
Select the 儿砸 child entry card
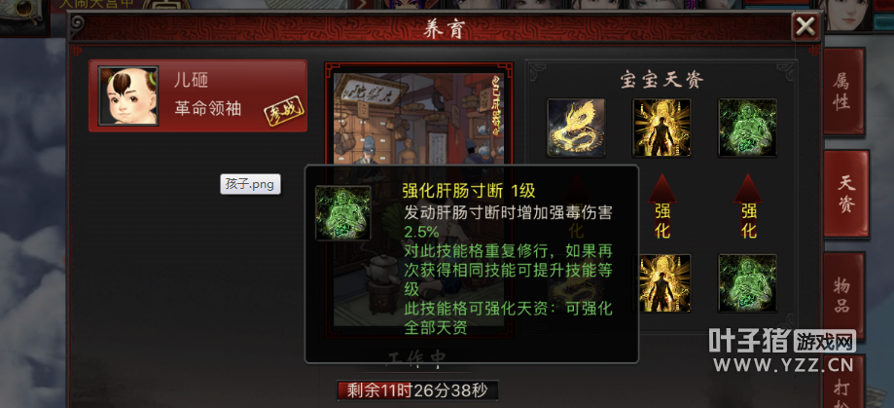click(x=197, y=95)
